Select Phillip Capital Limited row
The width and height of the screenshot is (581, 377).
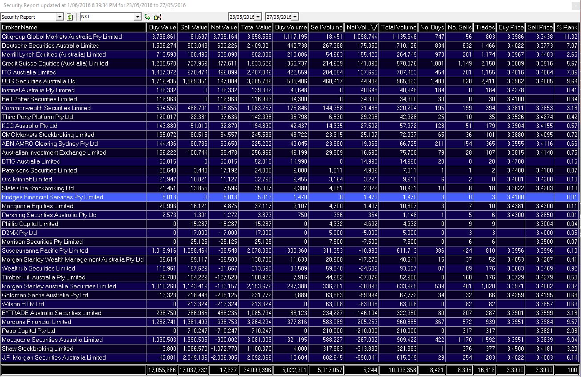289,224
